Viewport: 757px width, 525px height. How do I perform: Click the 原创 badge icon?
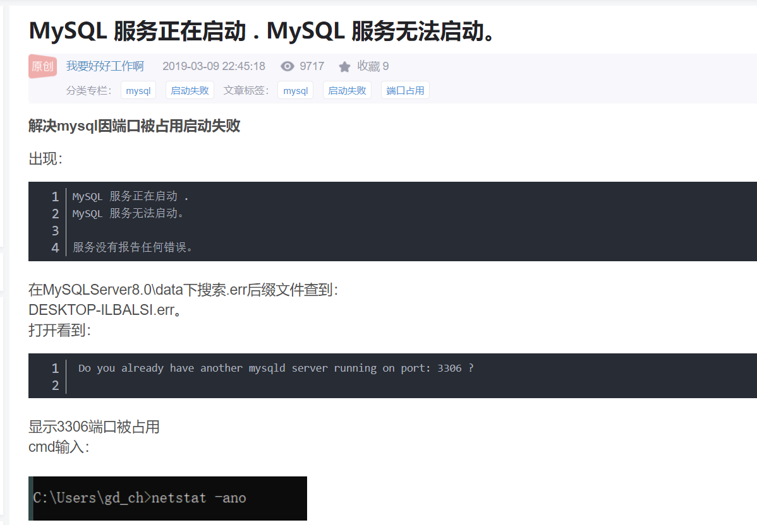point(42,66)
